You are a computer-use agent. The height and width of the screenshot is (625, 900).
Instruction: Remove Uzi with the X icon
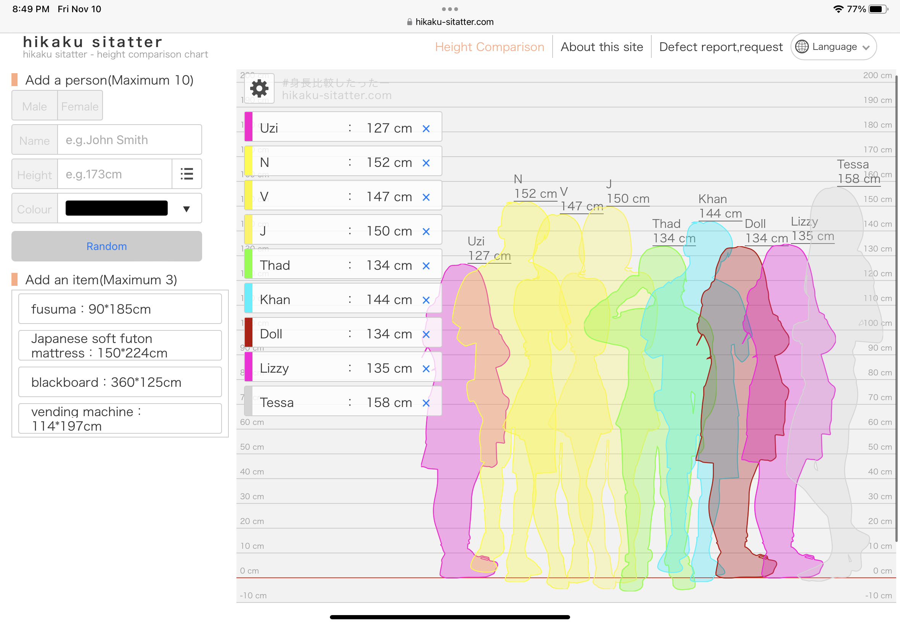(x=426, y=128)
